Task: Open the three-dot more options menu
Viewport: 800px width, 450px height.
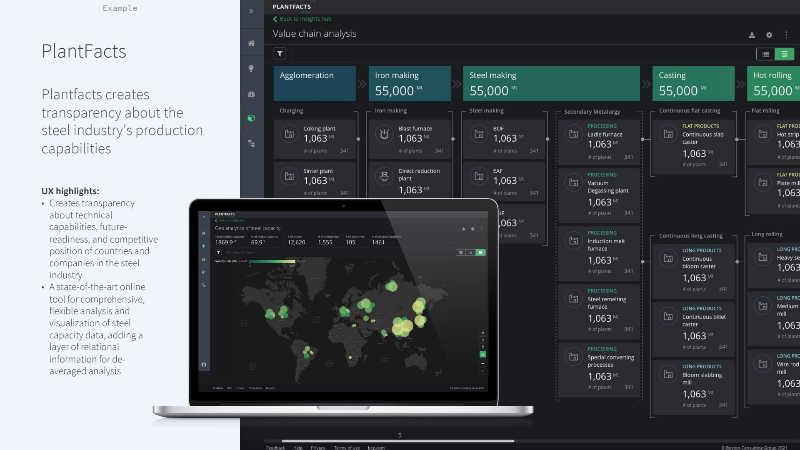Action: pos(786,35)
